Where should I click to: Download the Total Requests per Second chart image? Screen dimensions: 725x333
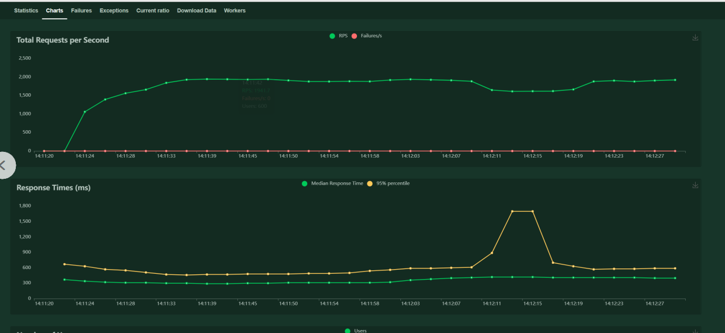click(x=695, y=38)
